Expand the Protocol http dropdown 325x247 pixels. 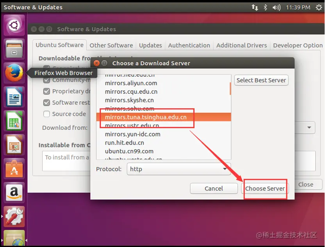point(179,169)
